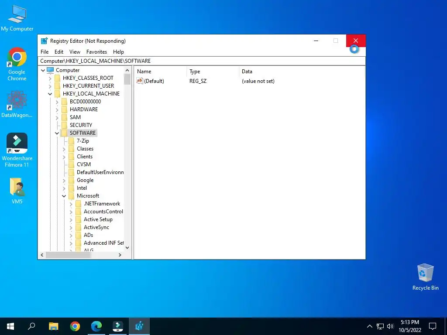The height and width of the screenshot is (335, 447).
Task: Minimize the Registry Editor window
Action: 316,41
